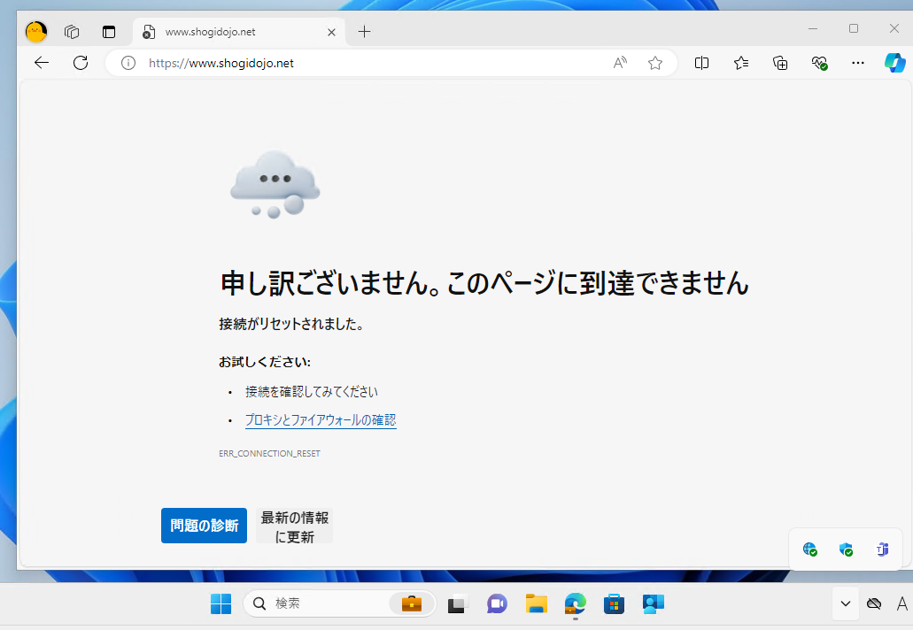913x630 pixels.
Task: Reload the shogidojo.net page
Action: click(x=81, y=63)
